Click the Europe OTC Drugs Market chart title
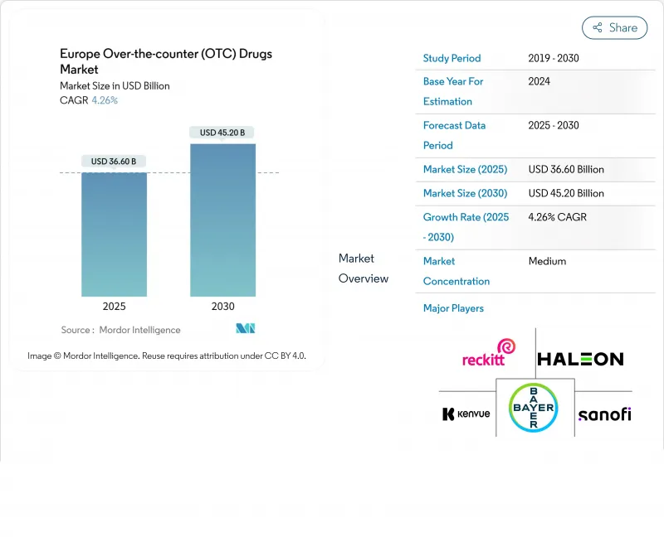The image size is (664, 537). pos(165,62)
